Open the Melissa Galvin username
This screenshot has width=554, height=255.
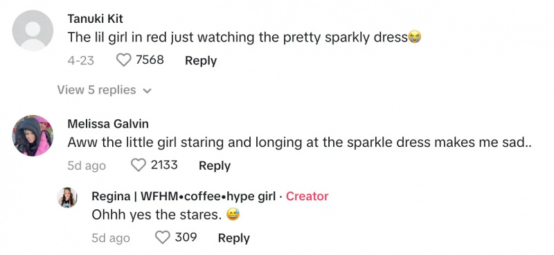pyautogui.click(x=108, y=124)
